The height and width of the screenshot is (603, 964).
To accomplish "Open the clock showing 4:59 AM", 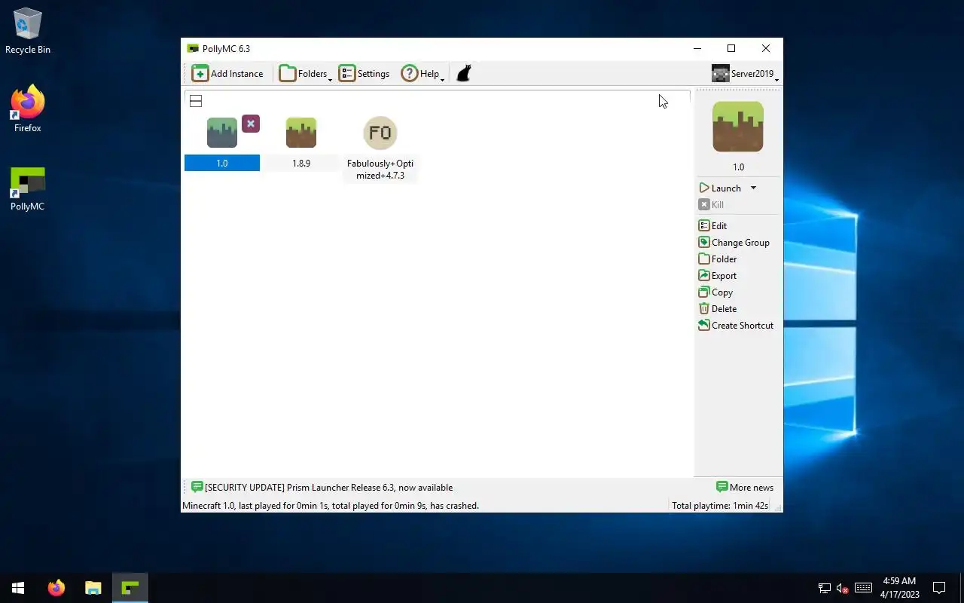I will point(899,588).
